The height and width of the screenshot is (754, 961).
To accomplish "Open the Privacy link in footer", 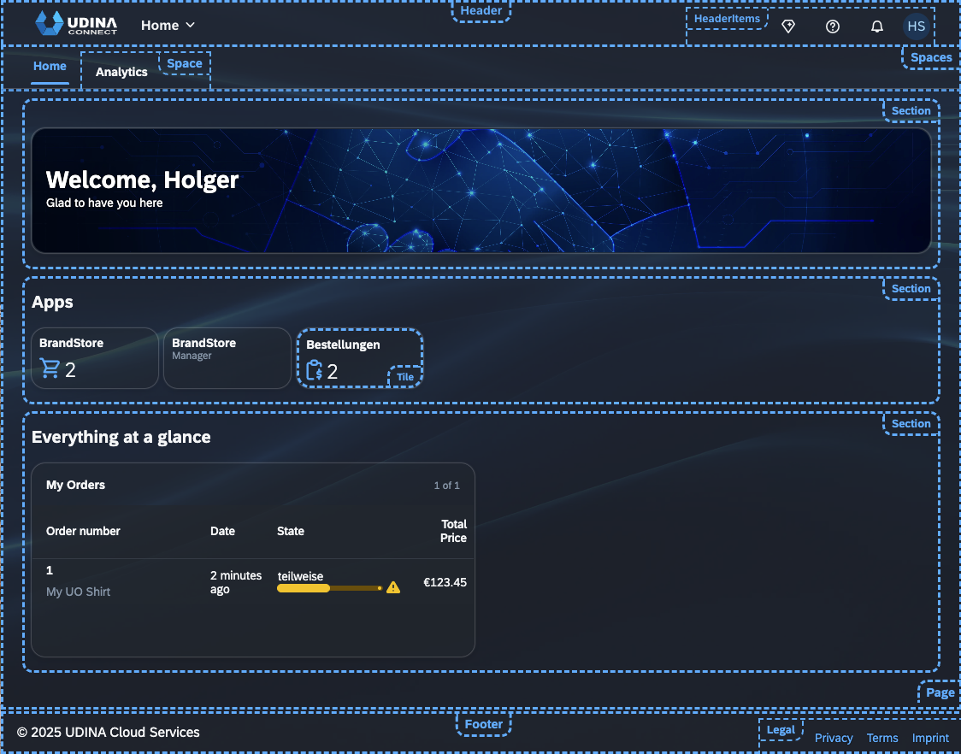I will pos(834,738).
